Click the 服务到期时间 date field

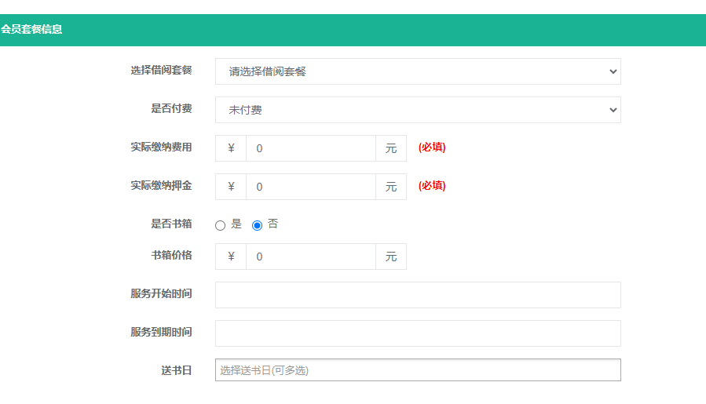pos(418,333)
